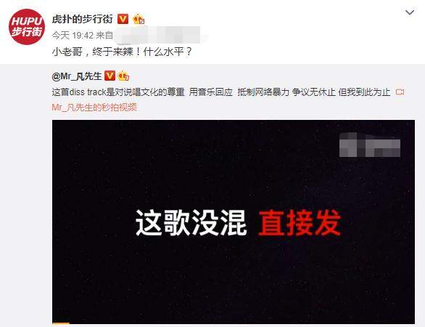Click membership crown icon beside 虎扑的步行街
This screenshot has height=327, width=425.
tap(139, 19)
